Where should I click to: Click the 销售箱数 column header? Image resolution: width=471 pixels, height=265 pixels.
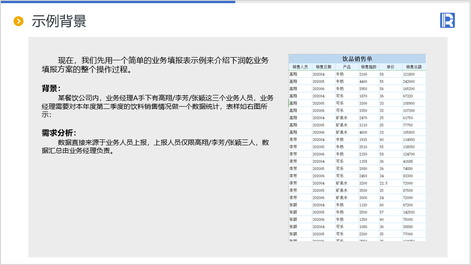pyautogui.click(x=368, y=67)
